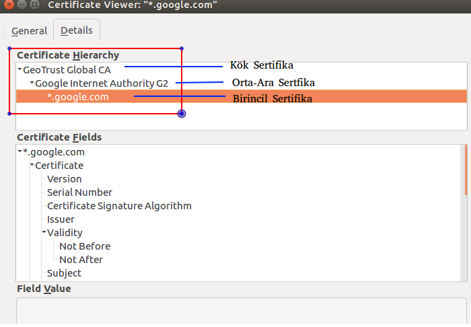471x327 pixels.
Task: Select GeoTrust Global CA in hierarchy
Action: pos(67,70)
